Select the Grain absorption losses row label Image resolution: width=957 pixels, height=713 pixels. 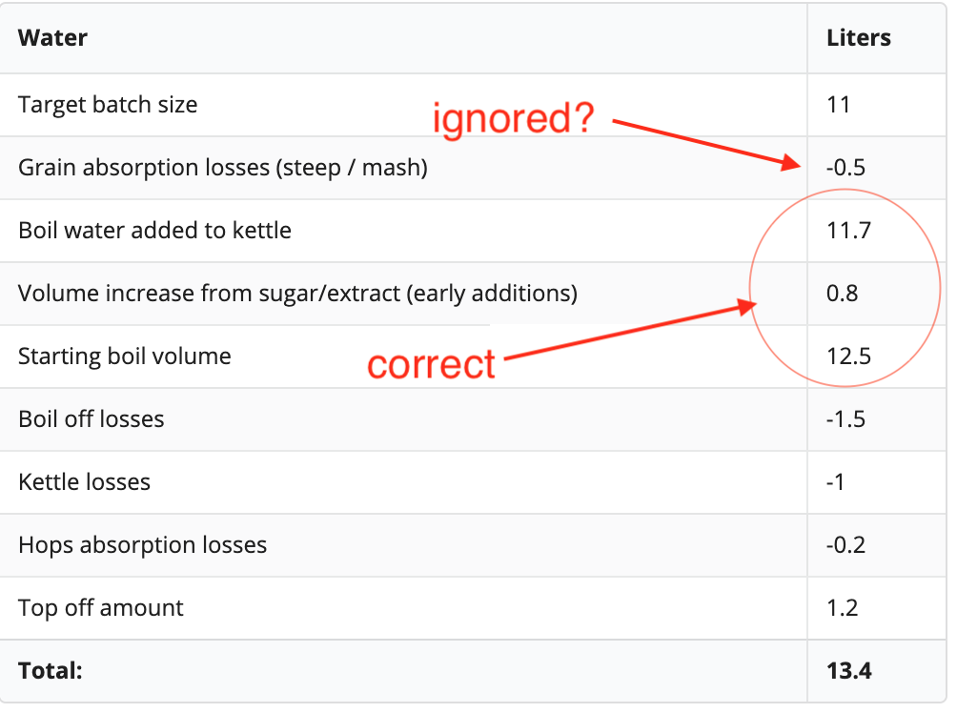[223, 168]
